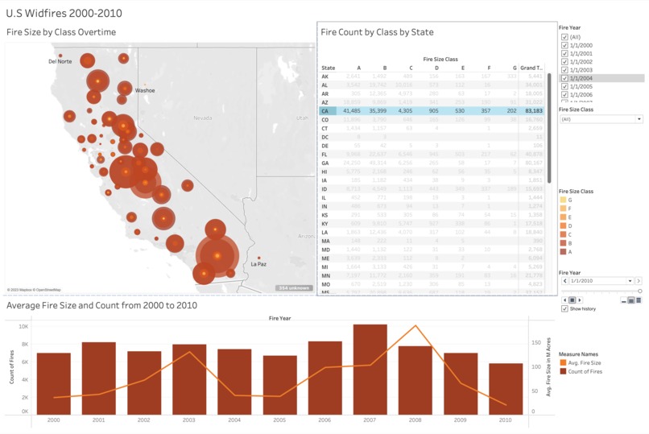Click the 2006 x-axis year label
This screenshot has height=434, width=649.
324,420
